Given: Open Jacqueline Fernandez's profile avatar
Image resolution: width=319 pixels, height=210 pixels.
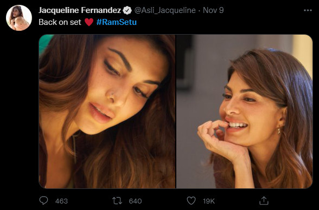Looking at the screenshot, I should pyautogui.click(x=19, y=18).
